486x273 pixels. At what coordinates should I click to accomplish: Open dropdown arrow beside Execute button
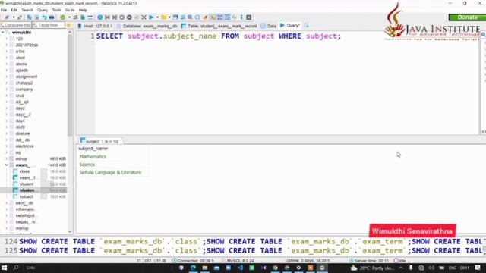157,17
